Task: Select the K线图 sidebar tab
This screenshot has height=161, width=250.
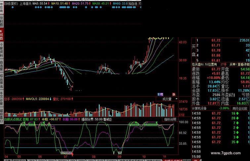Action: point(2,35)
